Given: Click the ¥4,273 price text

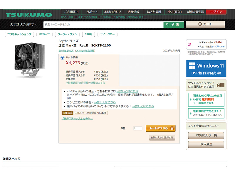Looking at the screenshot, I should tap(73, 63).
